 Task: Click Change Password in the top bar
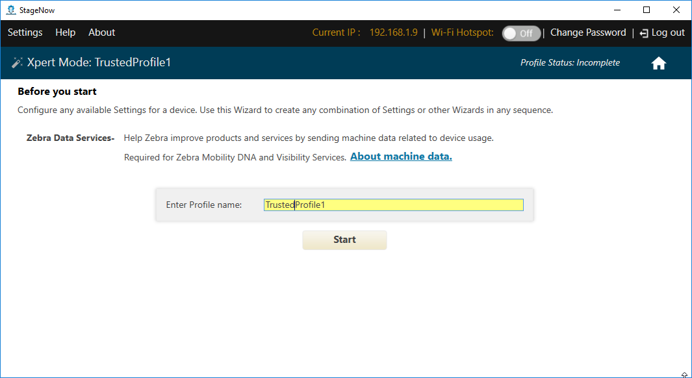click(588, 32)
